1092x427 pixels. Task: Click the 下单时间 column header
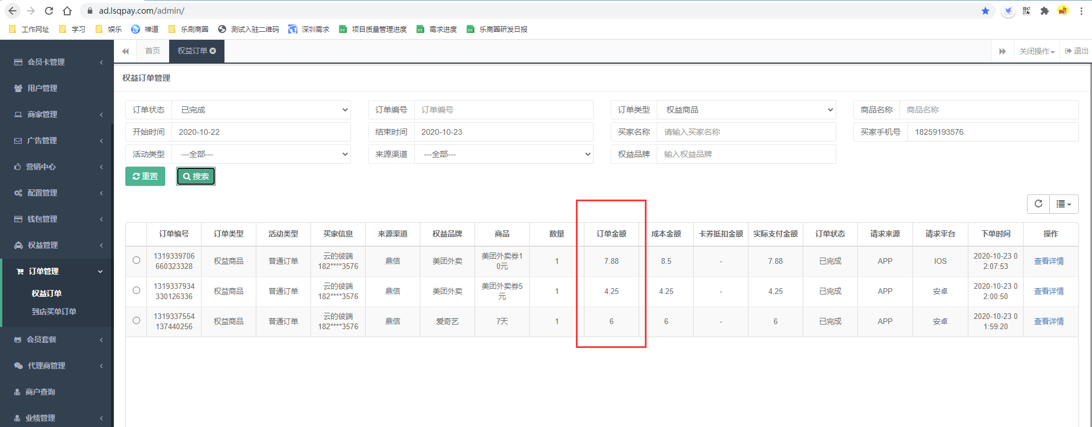click(x=996, y=234)
